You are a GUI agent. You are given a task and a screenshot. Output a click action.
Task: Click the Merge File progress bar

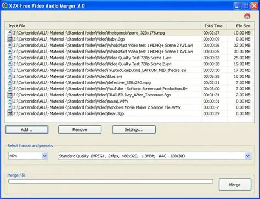pyautogui.click(x=111, y=181)
